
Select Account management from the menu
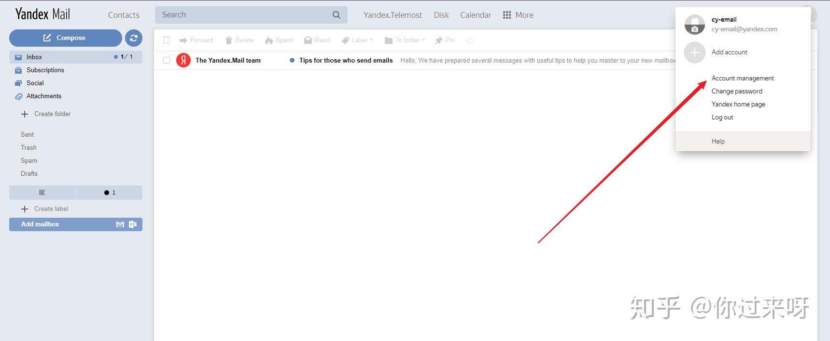coord(743,78)
